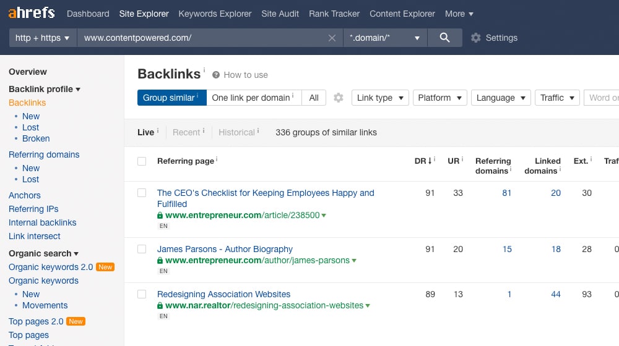Open Broken backlinks in sidebar
The width and height of the screenshot is (619, 346).
point(36,139)
